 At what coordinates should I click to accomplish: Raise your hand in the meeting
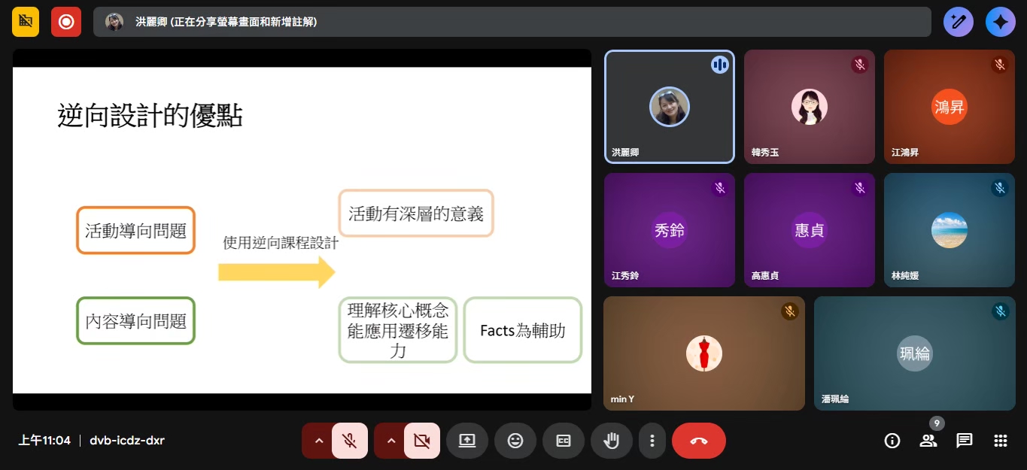(x=612, y=441)
